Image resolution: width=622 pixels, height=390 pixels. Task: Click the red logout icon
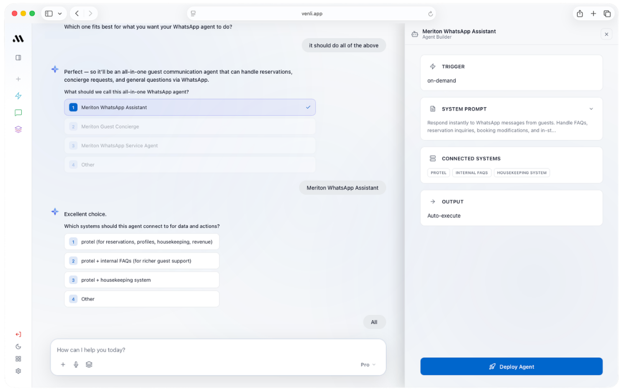18,335
